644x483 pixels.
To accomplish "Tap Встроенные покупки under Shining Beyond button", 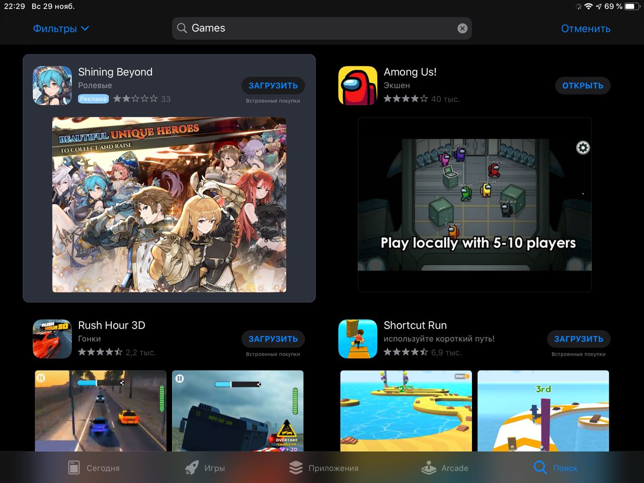I will (x=273, y=101).
